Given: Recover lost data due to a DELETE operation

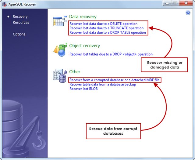Looking at the screenshot, I should (104, 24).
